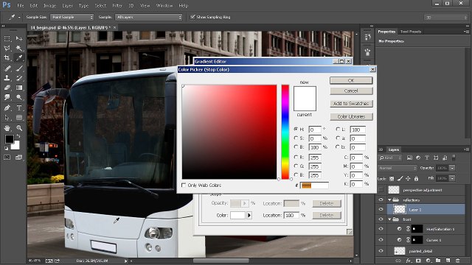472x265 pixels.
Task: Click the Add to Swatches button
Action: click(x=351, y=104)
